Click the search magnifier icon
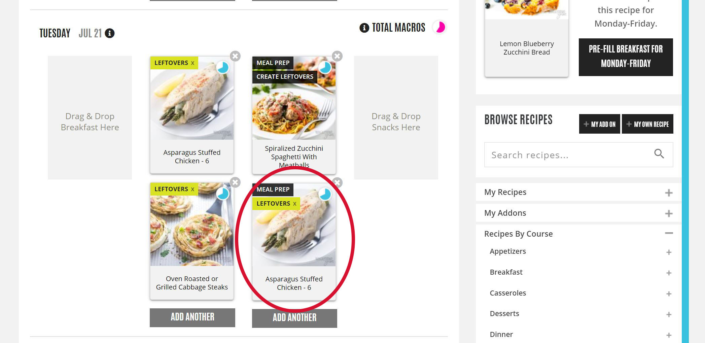The height and width of the screenshot is (343, 705). point(659,154)
